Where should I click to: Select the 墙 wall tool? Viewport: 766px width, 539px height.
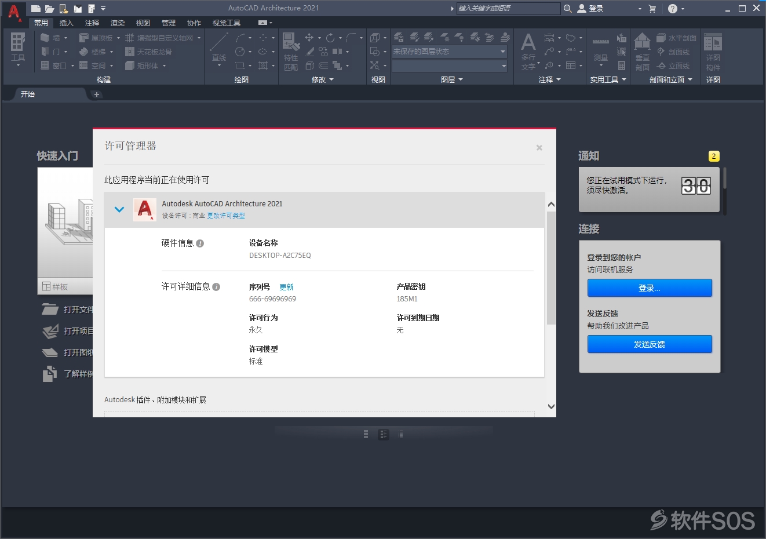click(50, 38)
